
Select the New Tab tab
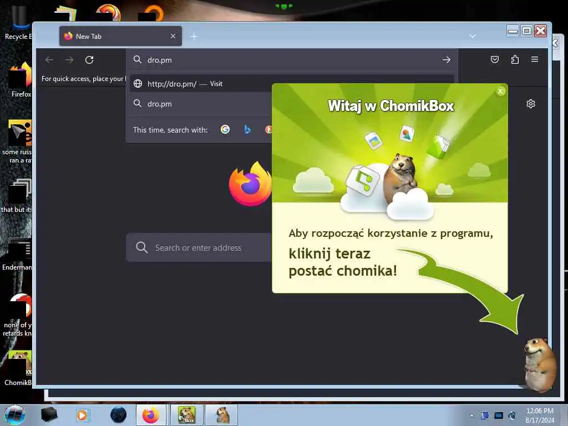120,36
